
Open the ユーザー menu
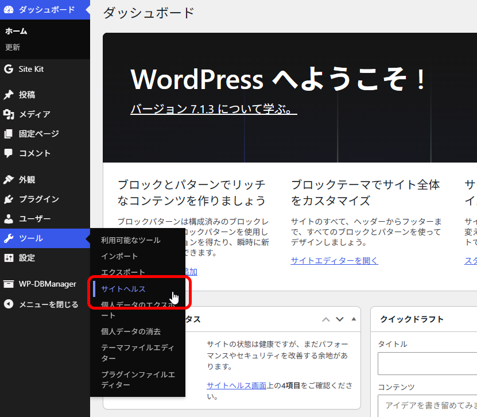(45, 218)
